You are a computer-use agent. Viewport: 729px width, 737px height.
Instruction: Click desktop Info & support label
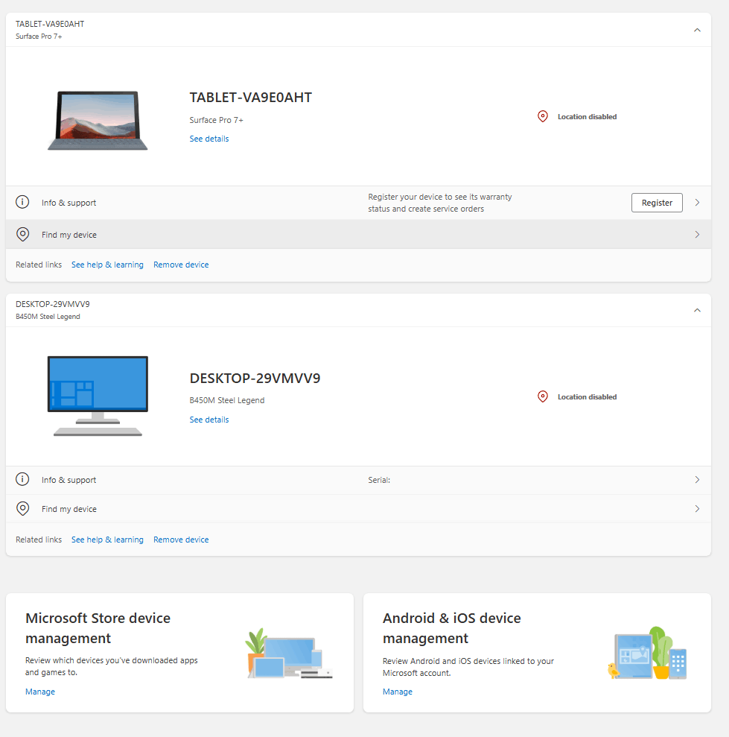(69, 480)
